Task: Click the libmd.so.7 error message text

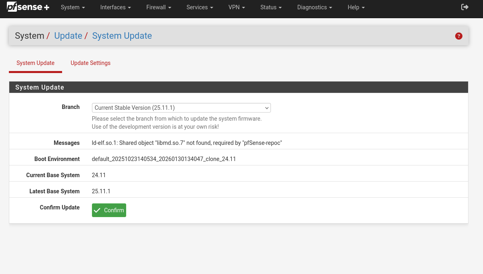Action: coord(187,143)
